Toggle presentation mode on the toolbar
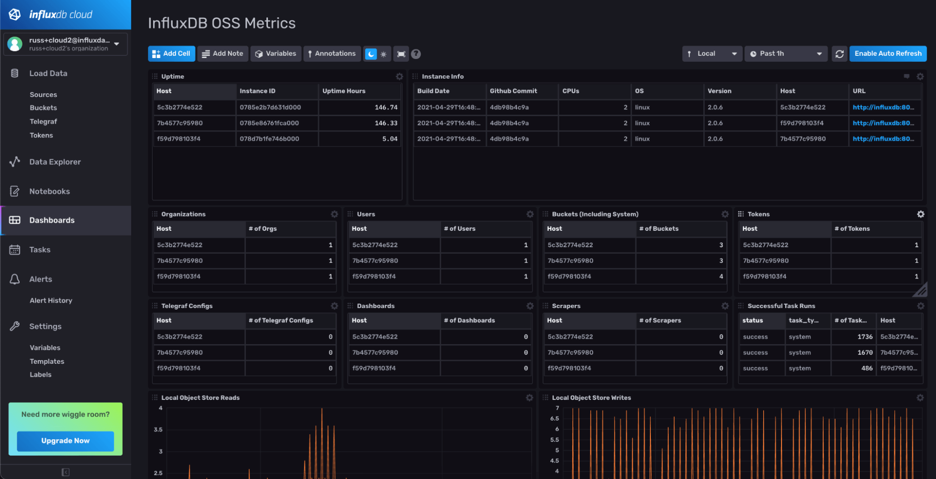Image resolution: width=936 pixels, height=479 pixels. tap(401, 53)
